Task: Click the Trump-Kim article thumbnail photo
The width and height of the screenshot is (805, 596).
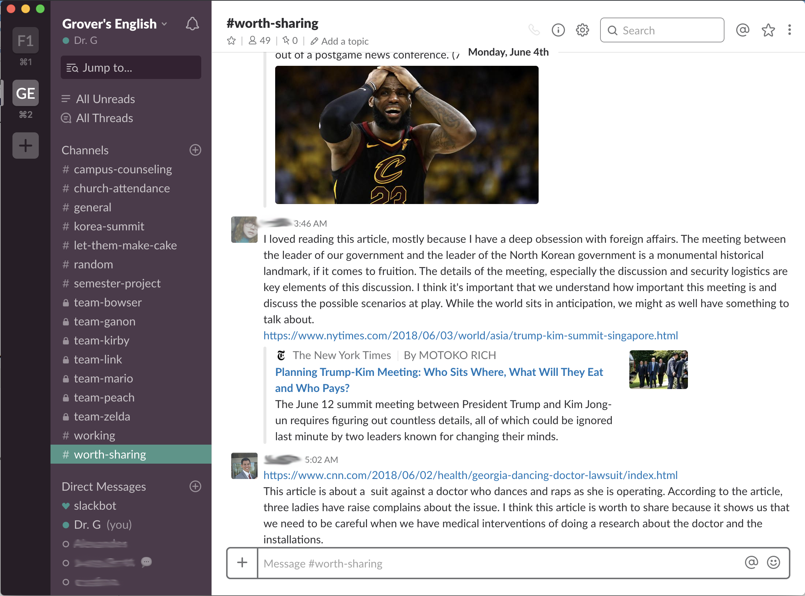Action: (x=658, y=370)
